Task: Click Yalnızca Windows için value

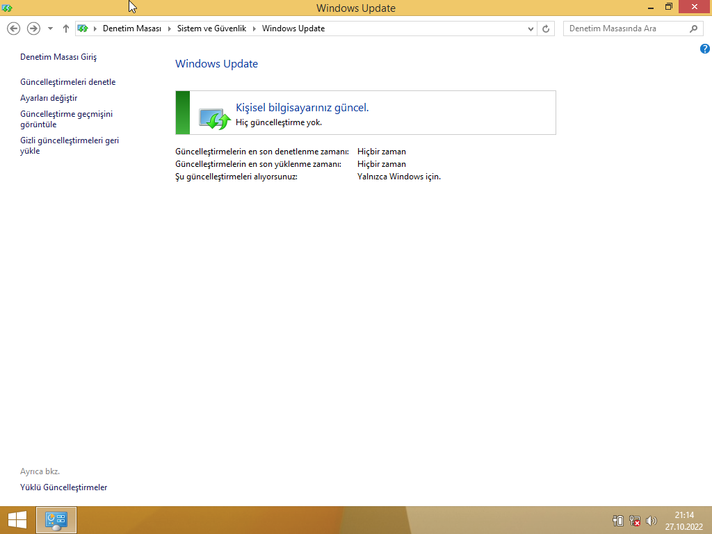Action: 398,177
